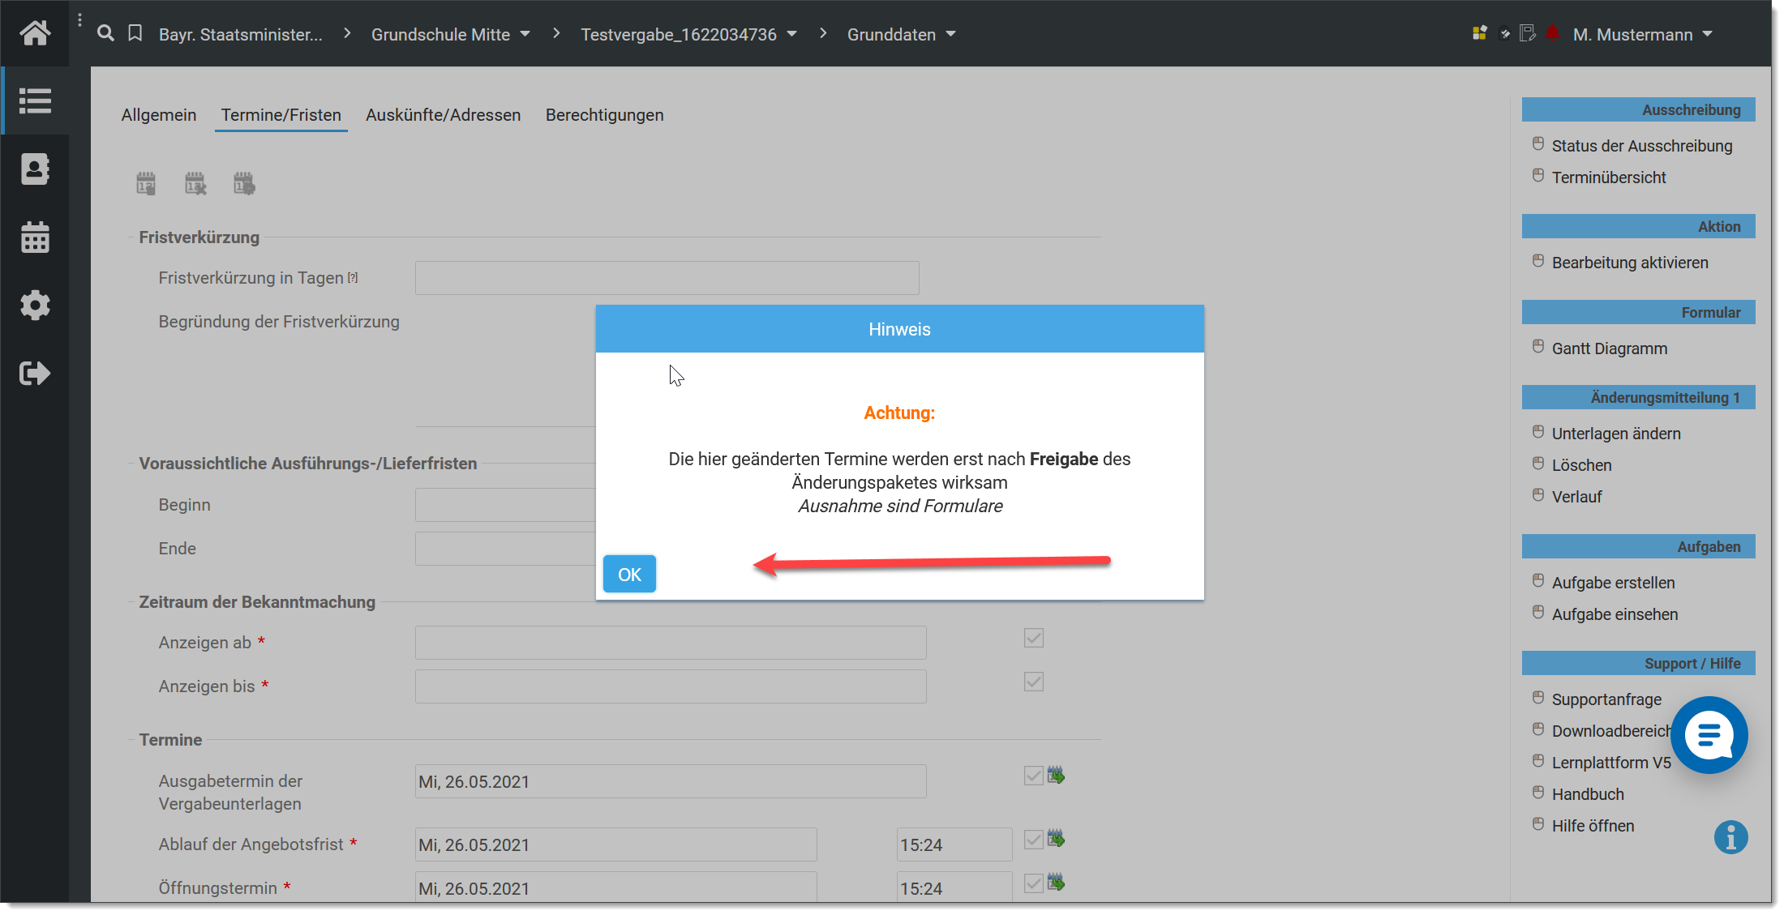Open the notebook edit icon in the header
This screenshot has width=1784, height=915.
(1528, 33)
